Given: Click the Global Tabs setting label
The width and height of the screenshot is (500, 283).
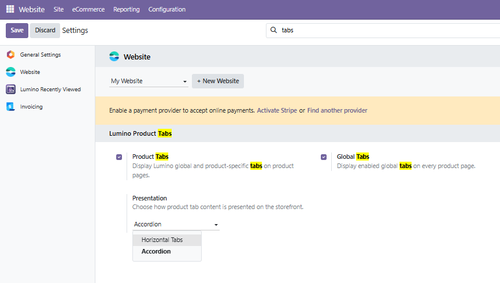Looking at the screenshot, I should [353, 157].
